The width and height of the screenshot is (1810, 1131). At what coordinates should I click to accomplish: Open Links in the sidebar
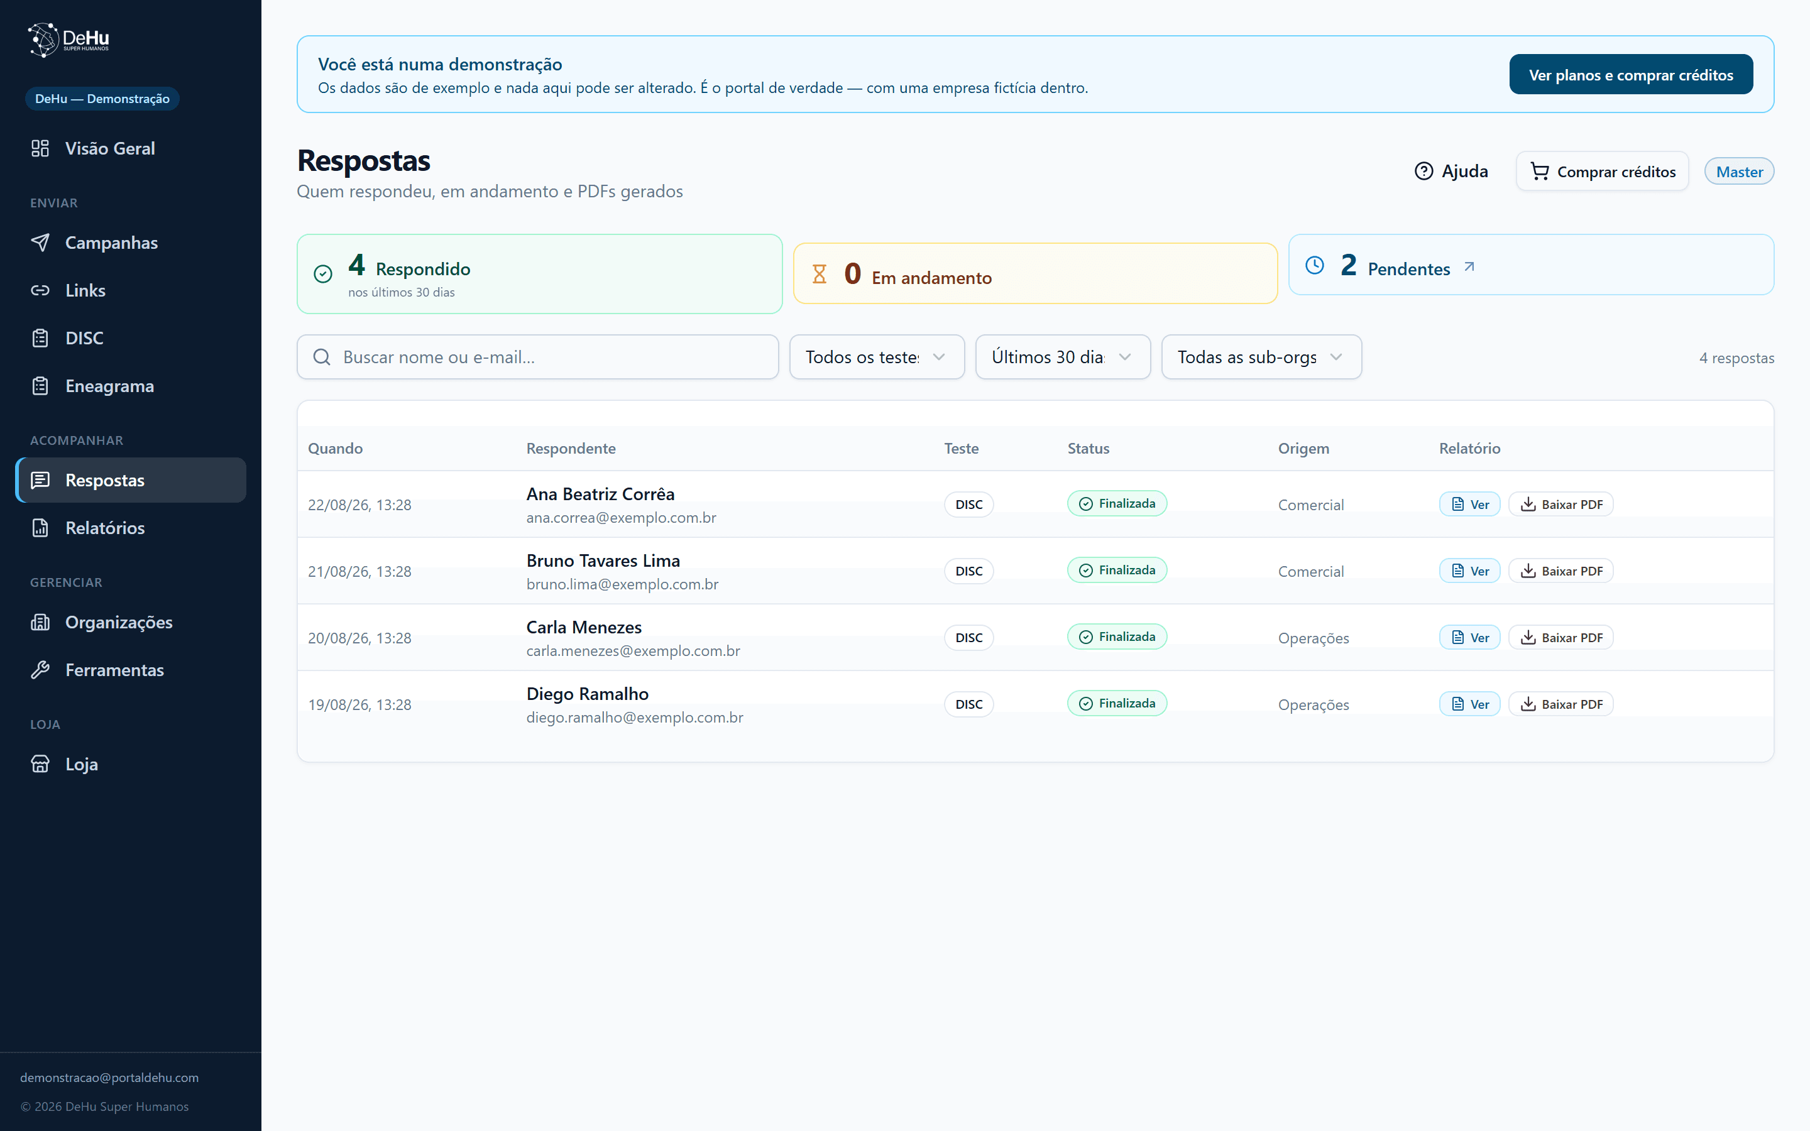coord(130,290)
